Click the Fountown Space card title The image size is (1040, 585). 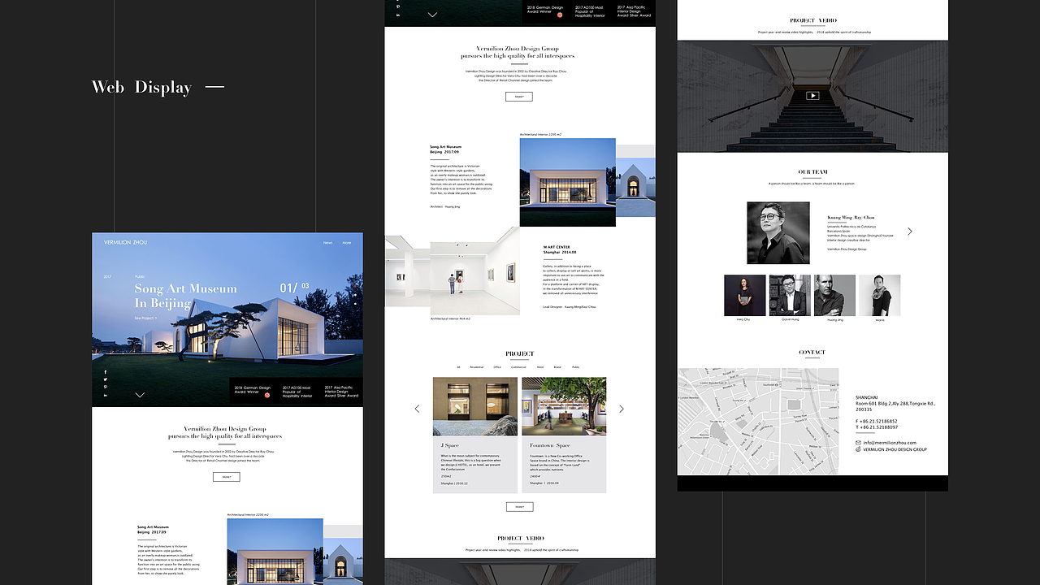coord(551,445)
